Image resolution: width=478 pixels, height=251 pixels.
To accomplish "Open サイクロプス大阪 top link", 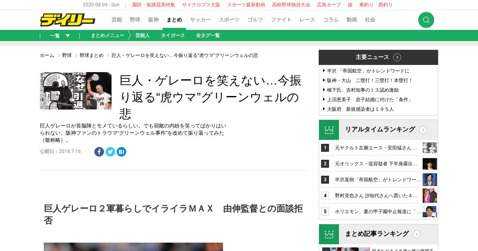I will click(x=201, y=5).
